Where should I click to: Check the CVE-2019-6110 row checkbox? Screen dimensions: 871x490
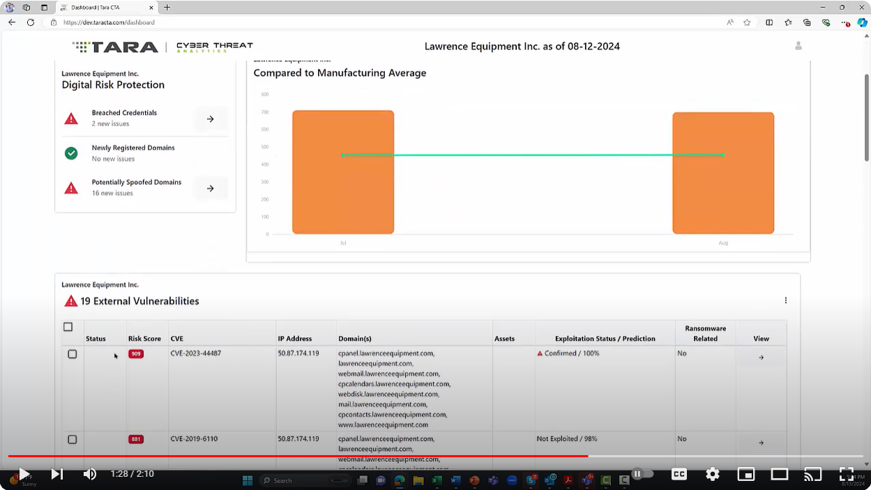[73, 440]
